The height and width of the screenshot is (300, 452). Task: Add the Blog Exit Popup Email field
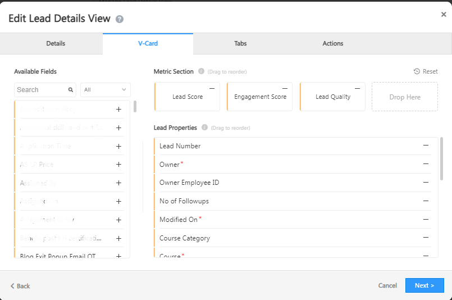pyautogui.click(x=118, y=256)
